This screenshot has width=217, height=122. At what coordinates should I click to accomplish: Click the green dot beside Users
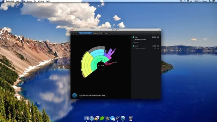[133, 37]
